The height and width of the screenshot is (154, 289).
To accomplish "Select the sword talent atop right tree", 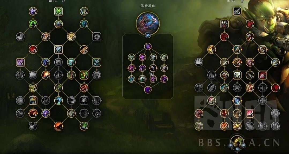I will [237, 11].
